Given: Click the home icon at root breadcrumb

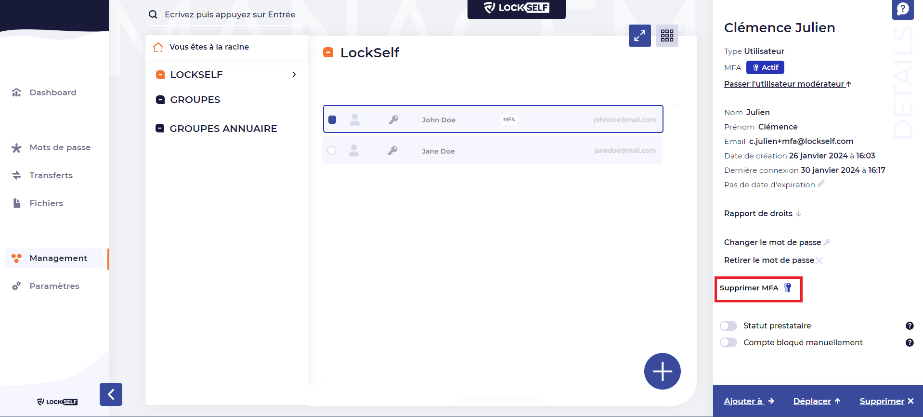Looking at the screenshot, I should [x=158, y=47].
